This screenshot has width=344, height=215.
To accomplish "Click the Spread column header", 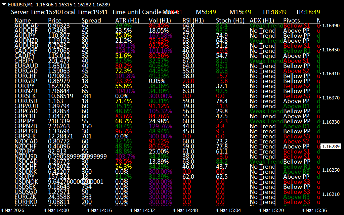I will (x=91, y=20).
